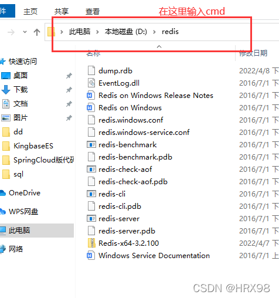Screen dimensions: 279x298
Task: Select the redis-cli.pdb file
Action: (120, 206)
